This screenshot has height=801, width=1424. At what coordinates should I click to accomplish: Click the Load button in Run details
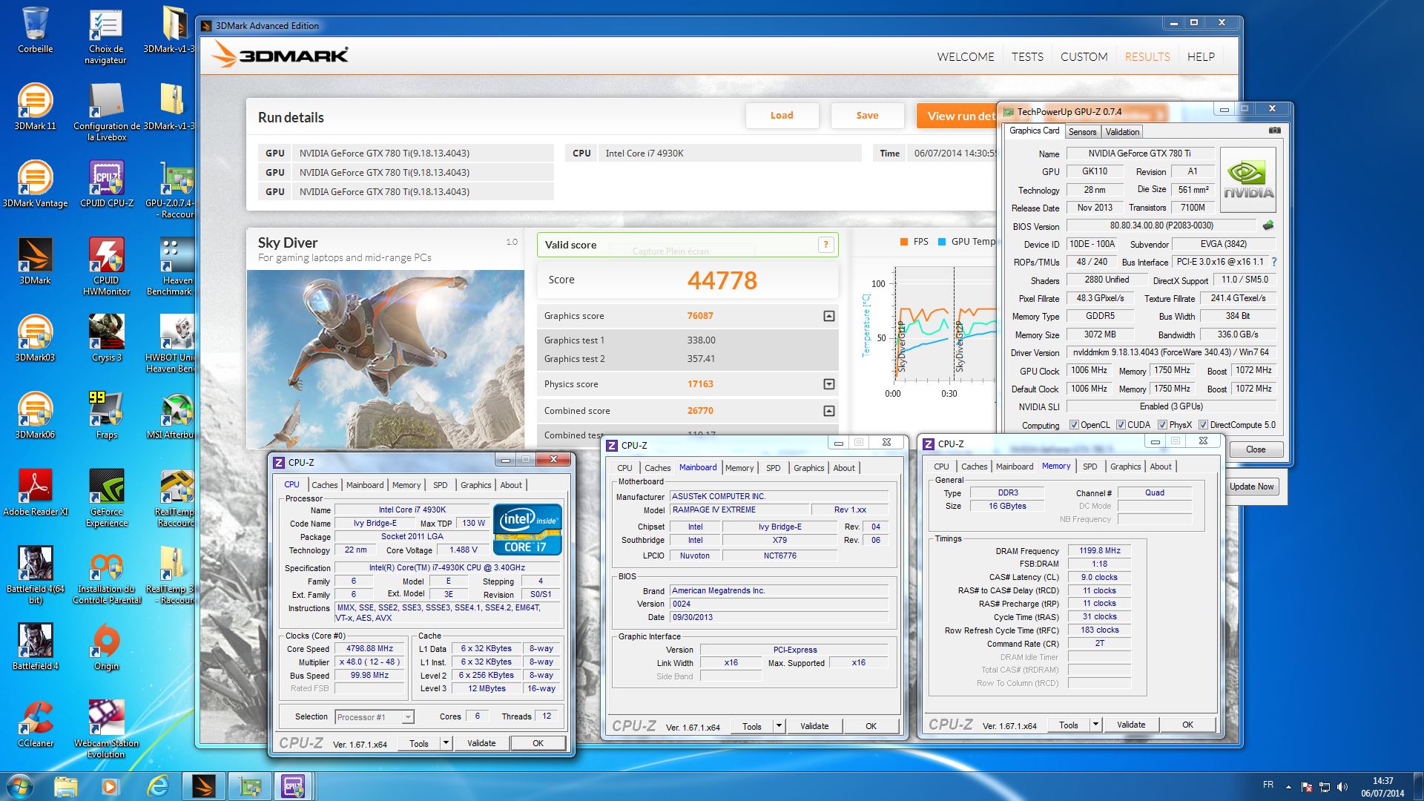tap(782, 116)
